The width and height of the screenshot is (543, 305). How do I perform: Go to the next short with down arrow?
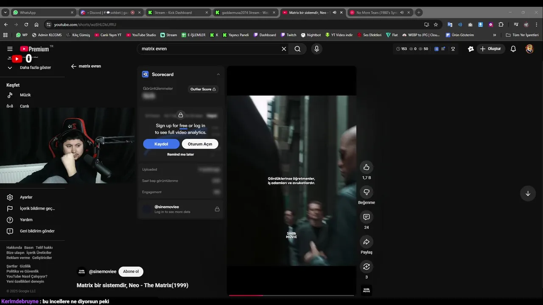[x=528, y=194]
